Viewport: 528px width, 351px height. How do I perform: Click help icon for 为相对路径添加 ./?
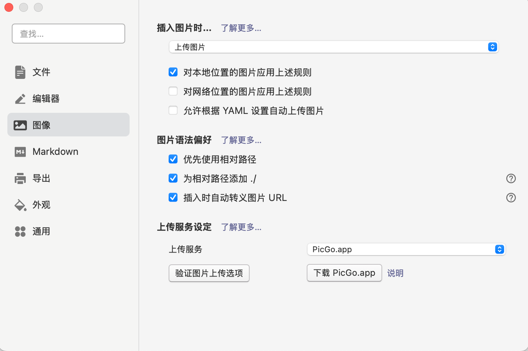[511, 178]
